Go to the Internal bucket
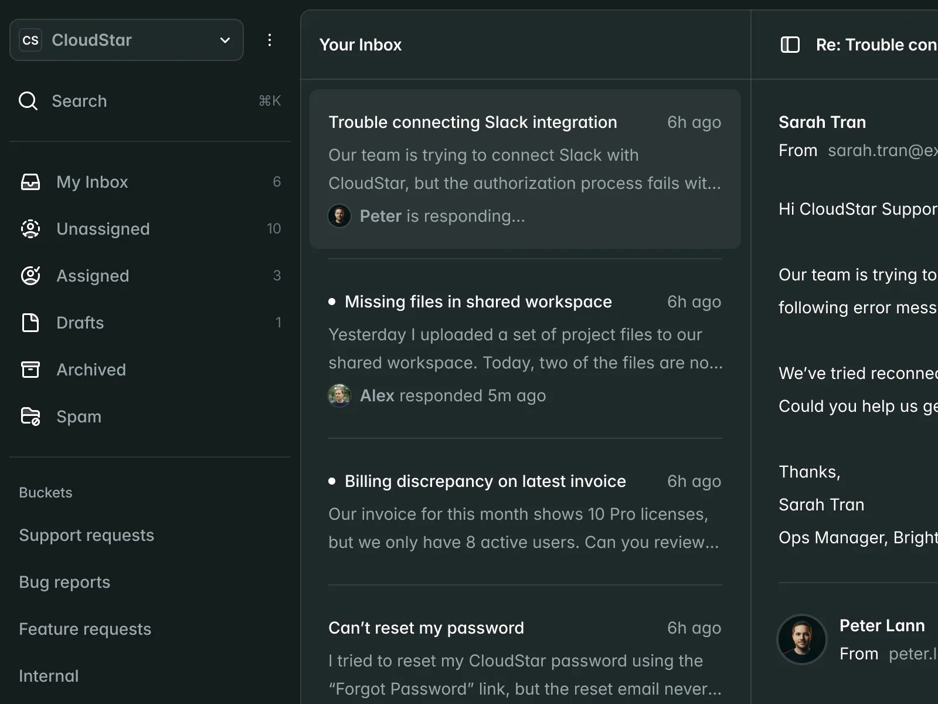Image resolution: width=938 pixels, height=704 pixels. [49, 676]
